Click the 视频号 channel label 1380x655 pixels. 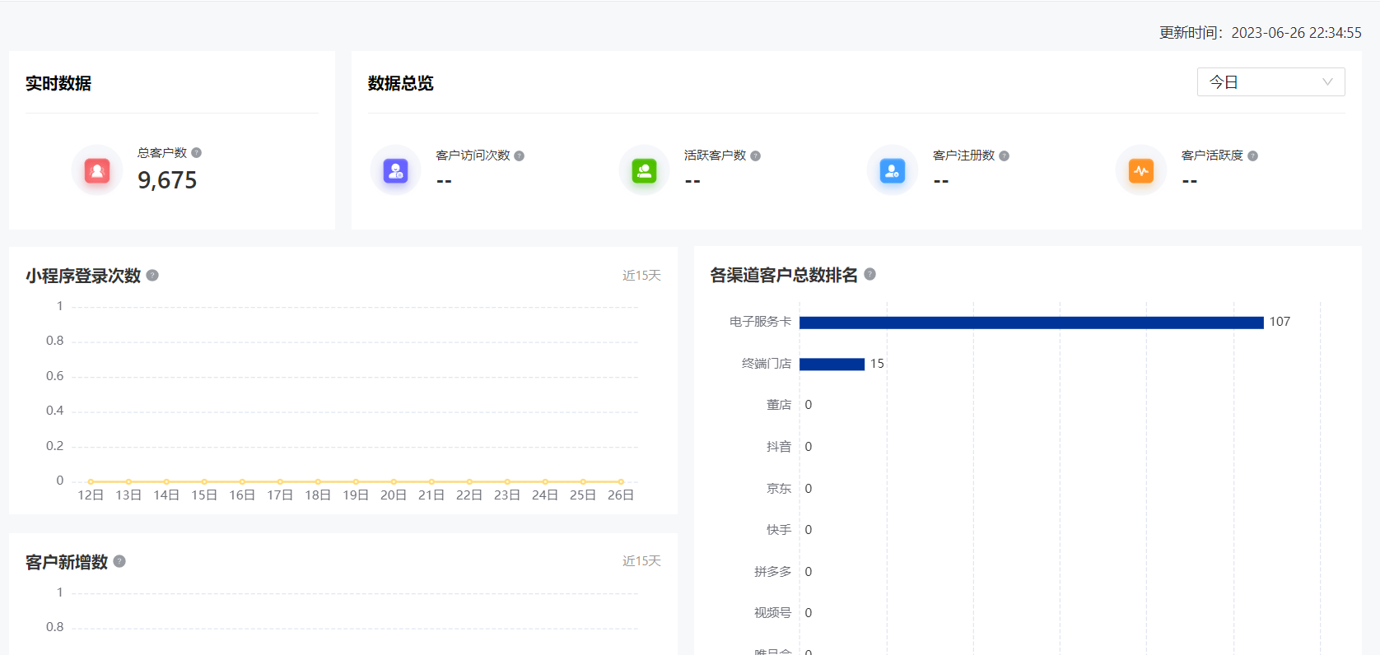pos(772,613)
